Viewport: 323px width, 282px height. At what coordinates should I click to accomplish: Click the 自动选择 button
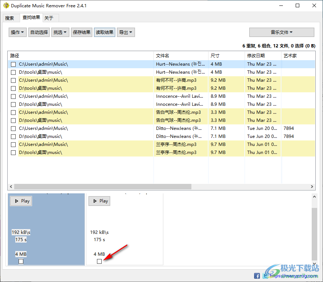39,32
